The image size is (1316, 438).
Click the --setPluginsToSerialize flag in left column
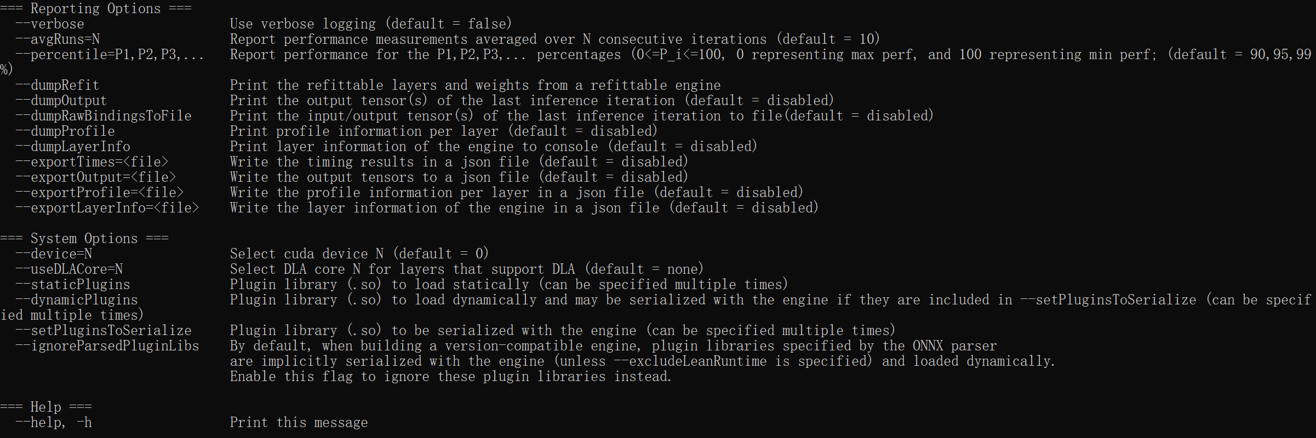[104, 331]
